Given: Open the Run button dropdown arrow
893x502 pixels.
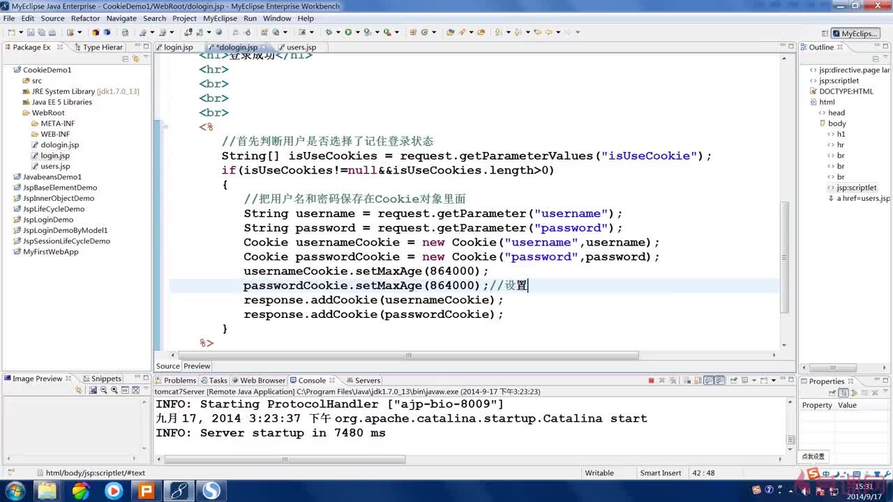Looking at the screenshot, I should click(x=357, y=32).
